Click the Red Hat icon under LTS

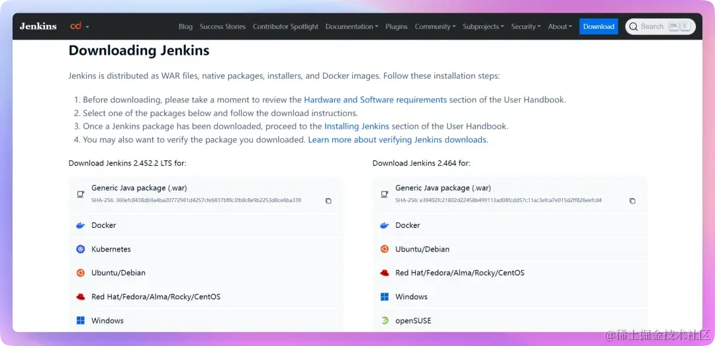80,296
